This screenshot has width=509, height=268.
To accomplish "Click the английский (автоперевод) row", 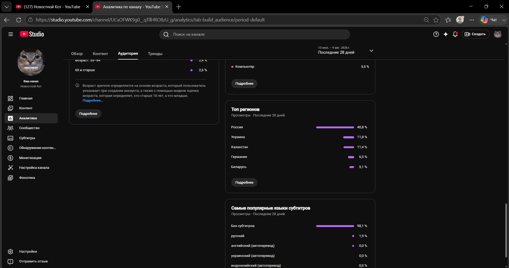I will pyautogui.click(x=299, y=246).
